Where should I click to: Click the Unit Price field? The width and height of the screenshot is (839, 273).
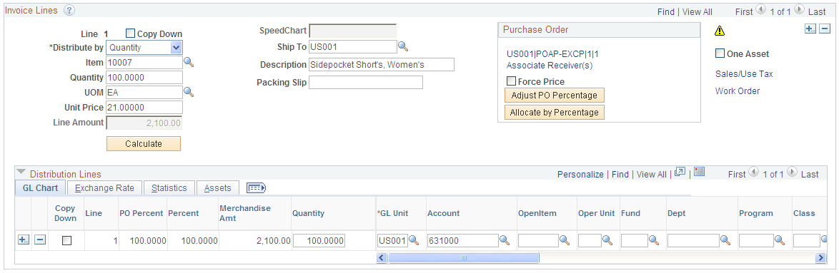[144, 107]
